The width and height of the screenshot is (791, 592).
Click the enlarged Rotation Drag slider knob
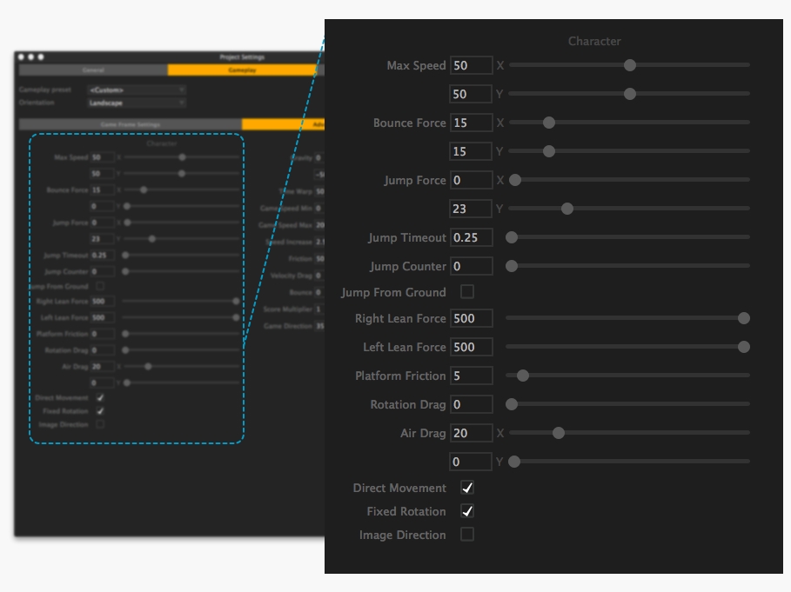tap(513, 404)
